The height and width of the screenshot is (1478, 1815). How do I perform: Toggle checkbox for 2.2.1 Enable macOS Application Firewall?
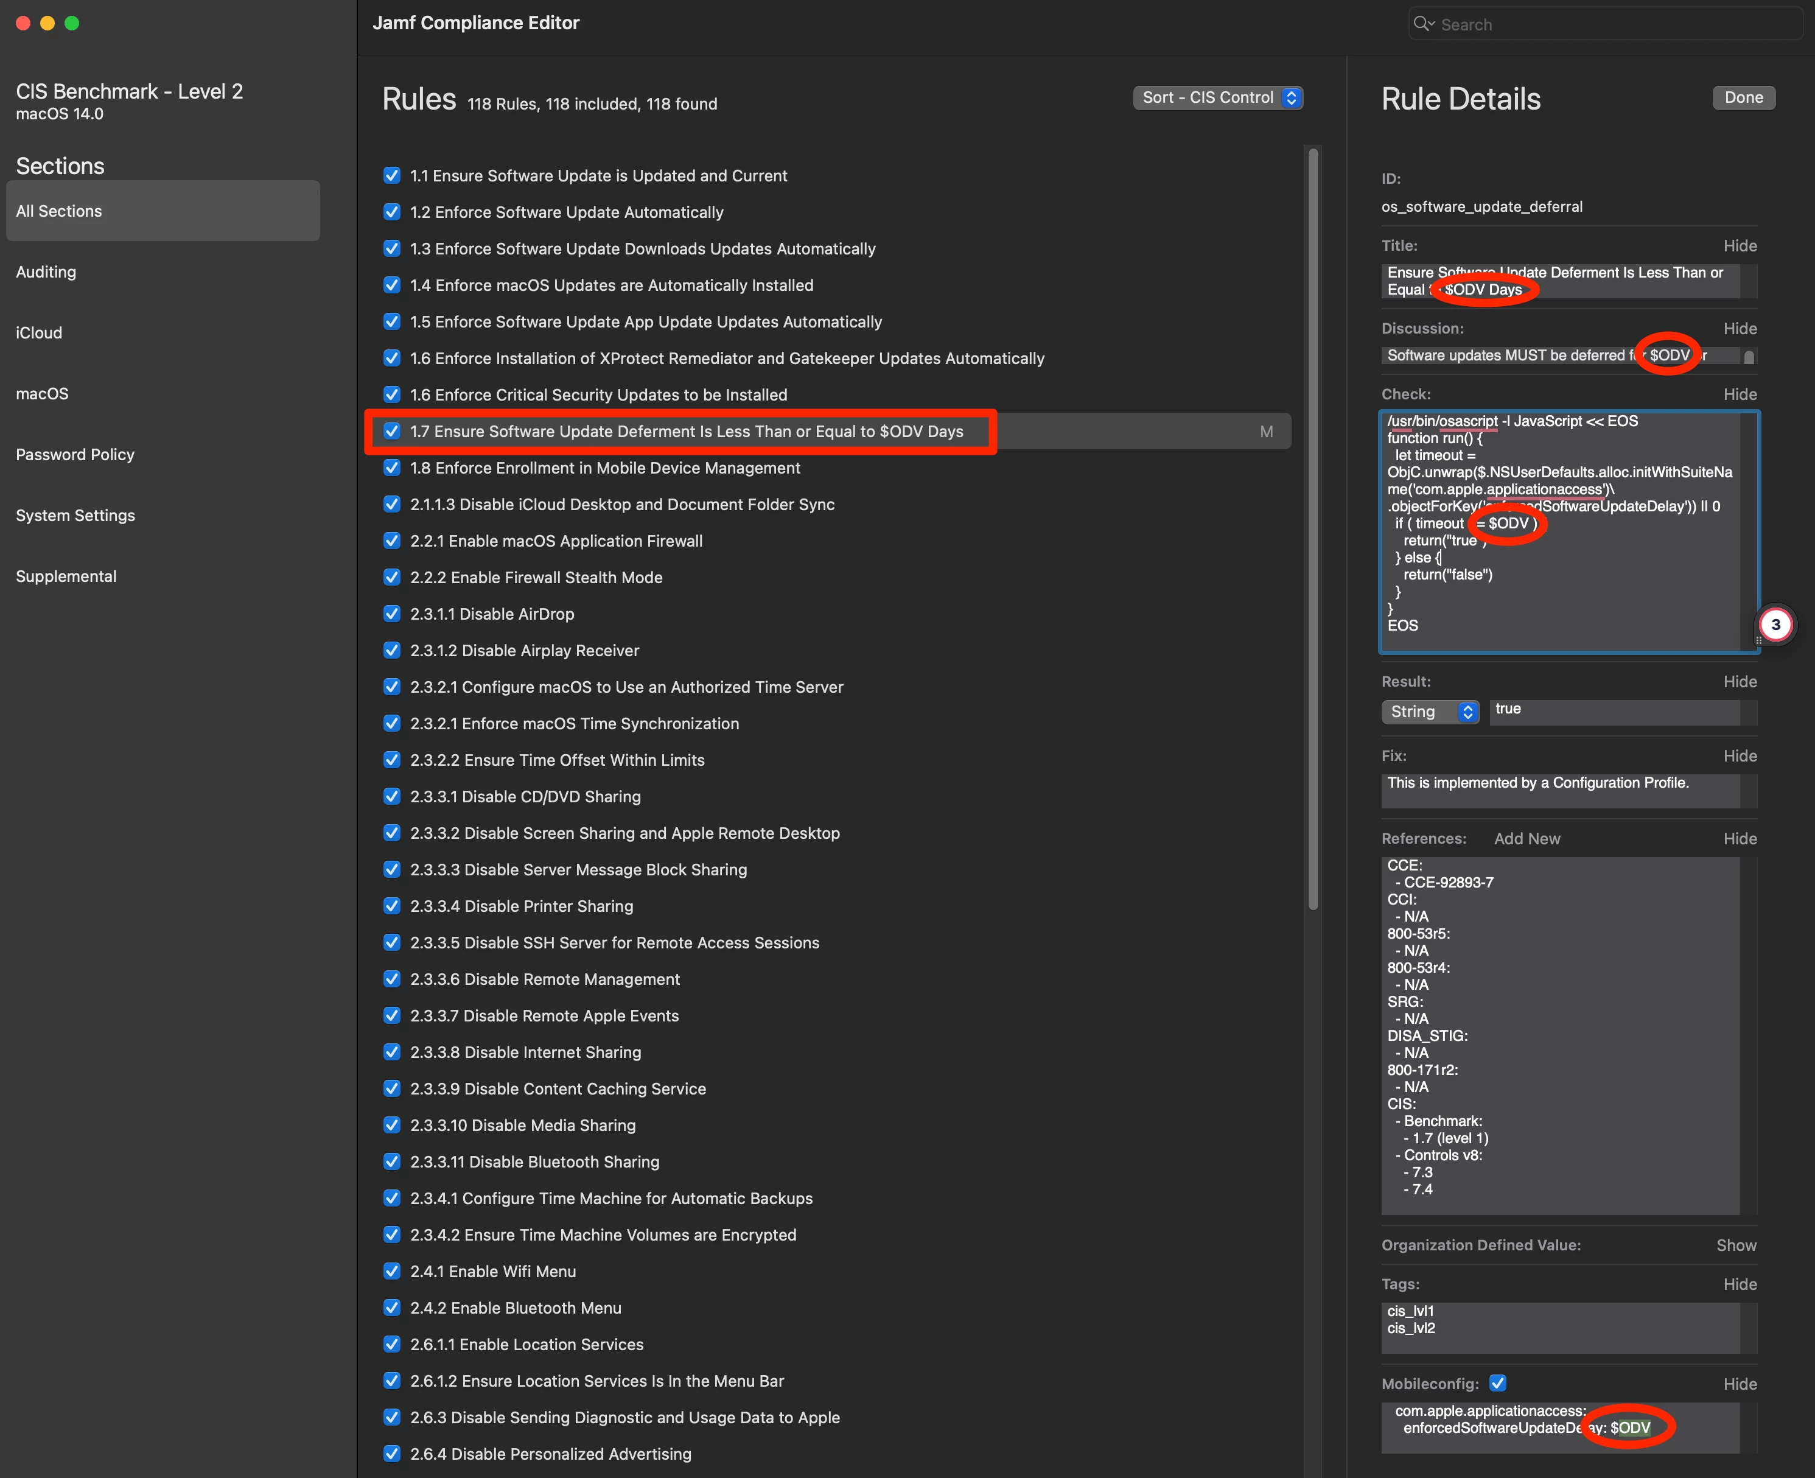[391, 541]
